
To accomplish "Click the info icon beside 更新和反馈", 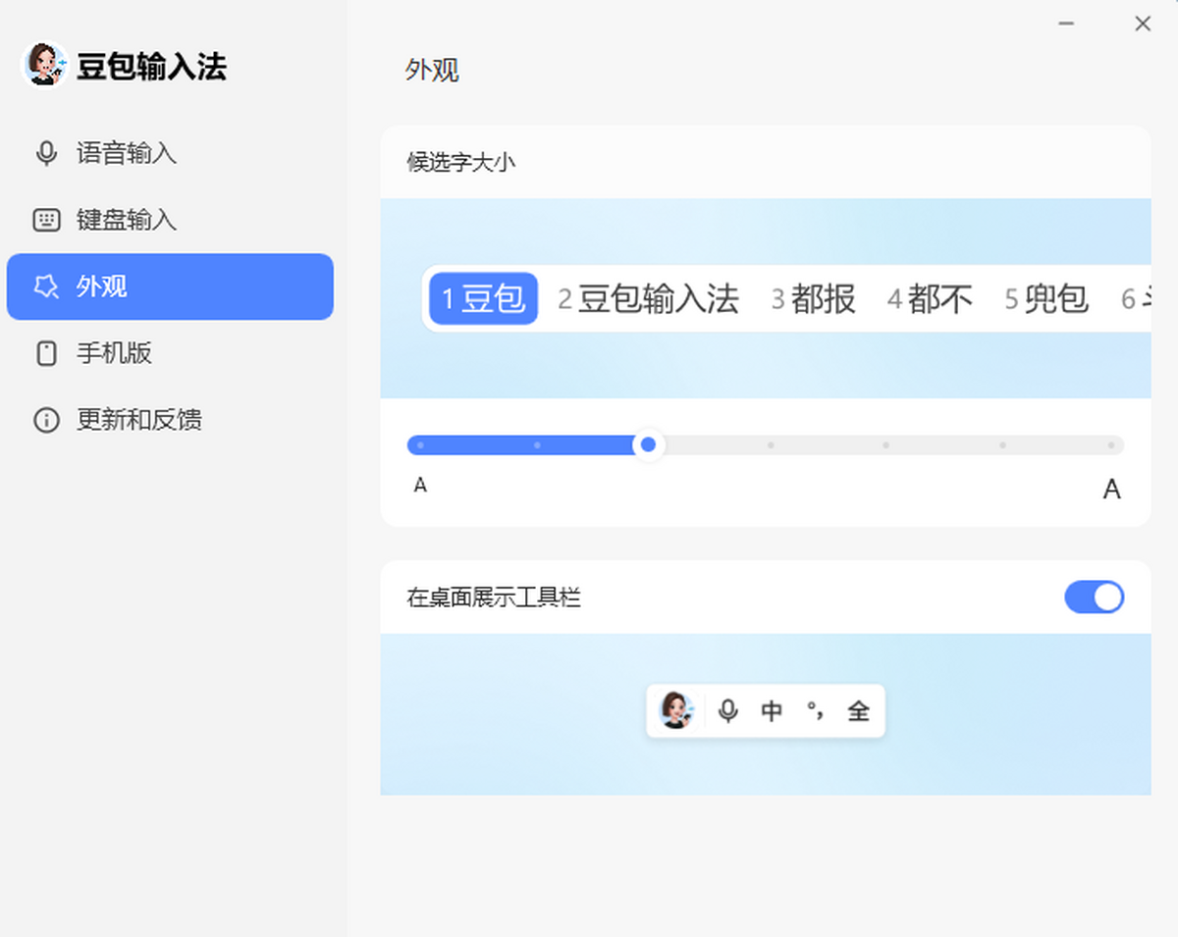I will pyautogui.click(x=46, y=420).
